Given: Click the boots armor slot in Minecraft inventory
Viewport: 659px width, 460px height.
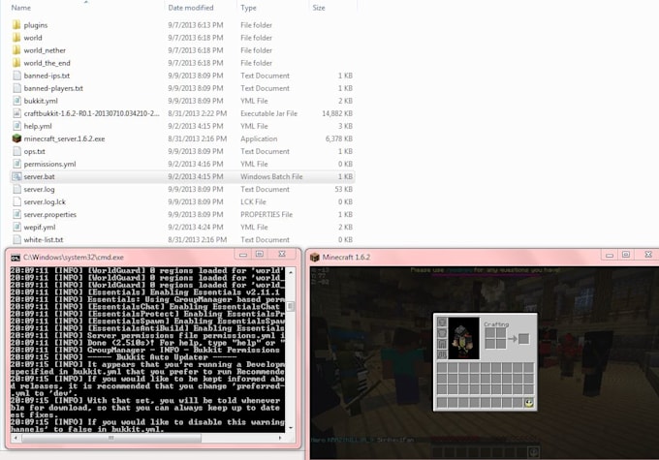Looking at the screenshot, I should click(x=442, y=355).
